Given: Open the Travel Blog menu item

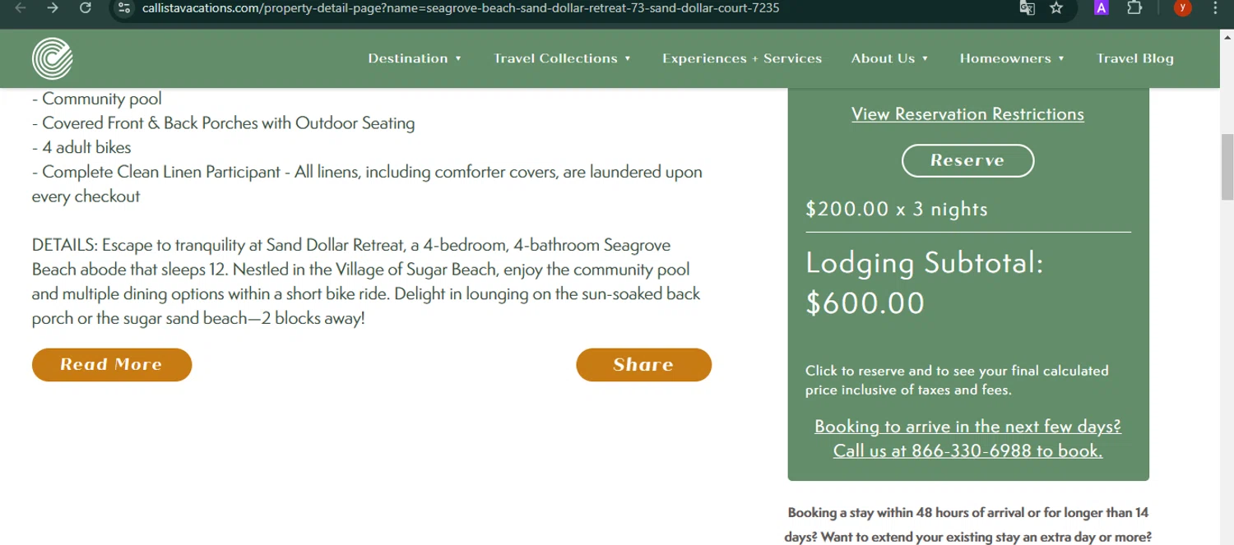Looking at the screenshot, I should point(1135,58).
